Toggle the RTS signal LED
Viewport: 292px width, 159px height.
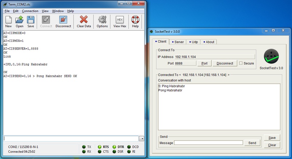pyautogui.click(x=100, y=147)
